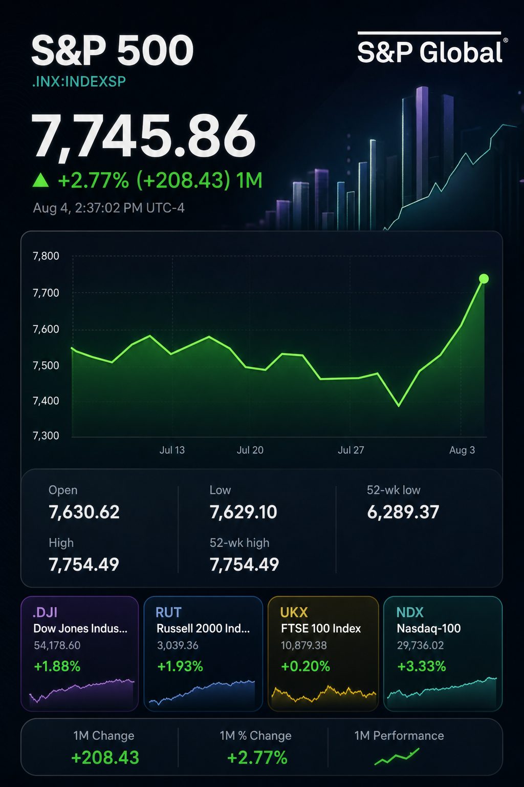This screenshot has height=787, width=524.
Task: Click the 1M Performance label
Action: click(x=399, y=736)
